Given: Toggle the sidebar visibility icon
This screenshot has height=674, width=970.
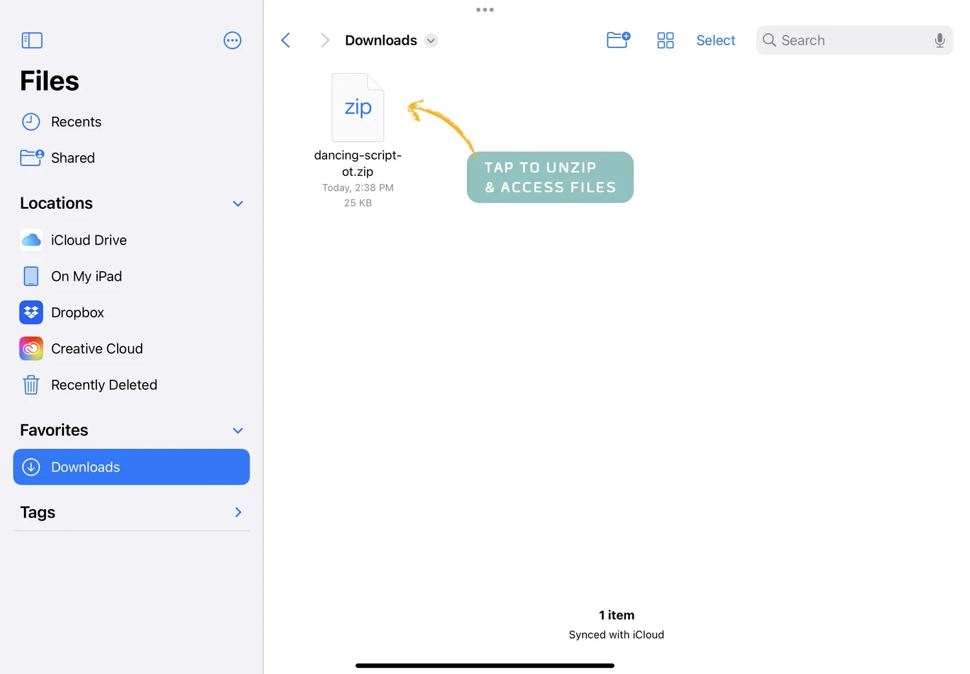Looking at the screenshot, I should point(32,40).
